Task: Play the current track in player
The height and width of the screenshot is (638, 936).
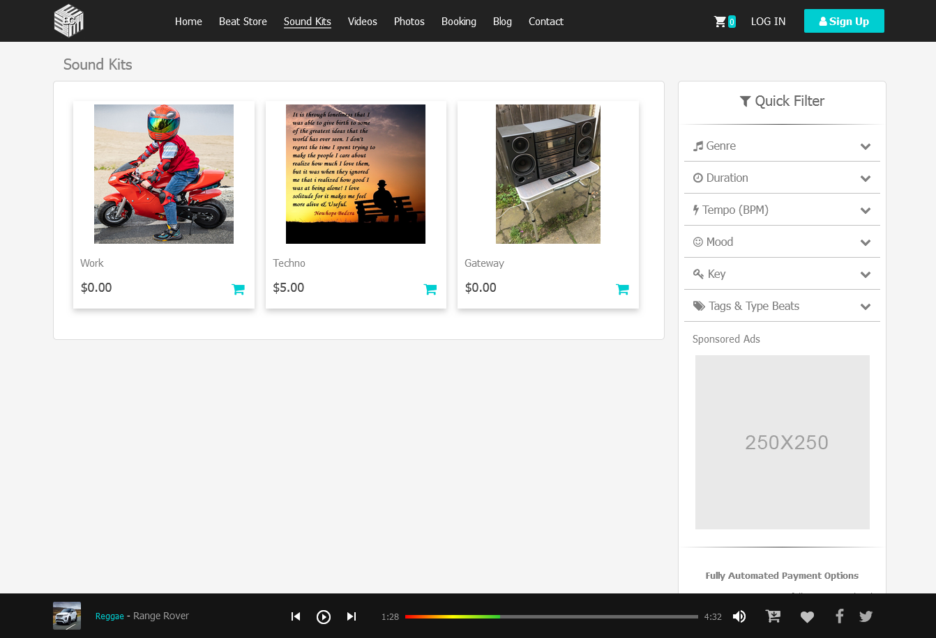Action: (x=324, y=616)
